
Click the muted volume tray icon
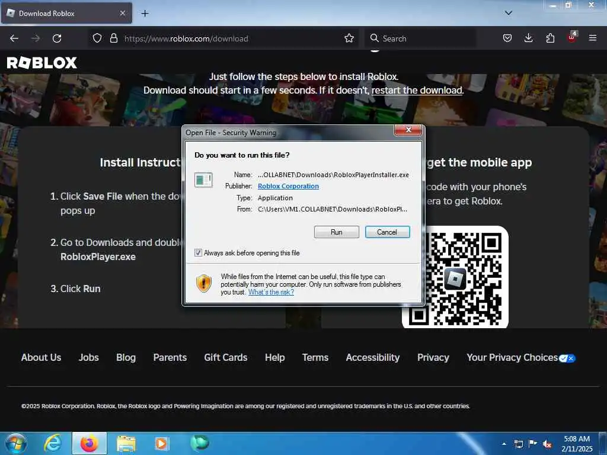click(547, 444)
